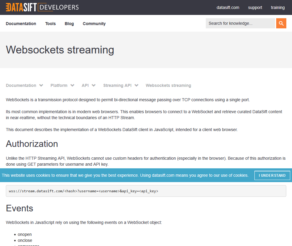This screenshot has height=246, width=292.
Task: Open the Community nav item
Action: pos(94,24)
